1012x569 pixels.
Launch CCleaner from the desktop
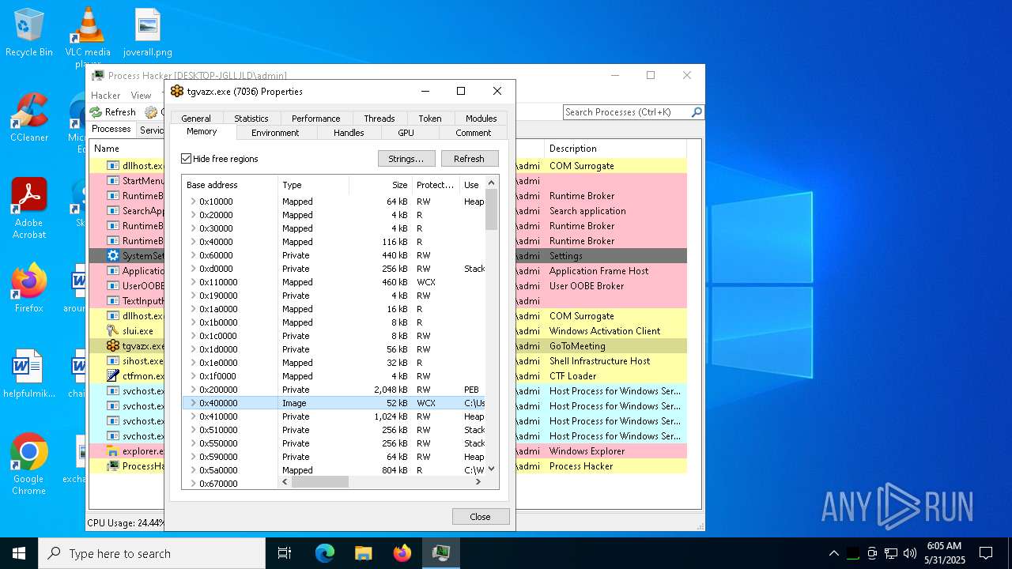point(29,118)
